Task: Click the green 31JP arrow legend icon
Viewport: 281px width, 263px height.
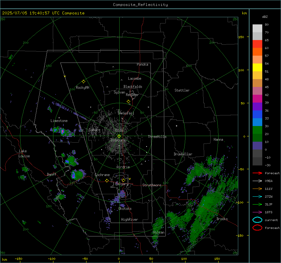Action: click(257, 204)
